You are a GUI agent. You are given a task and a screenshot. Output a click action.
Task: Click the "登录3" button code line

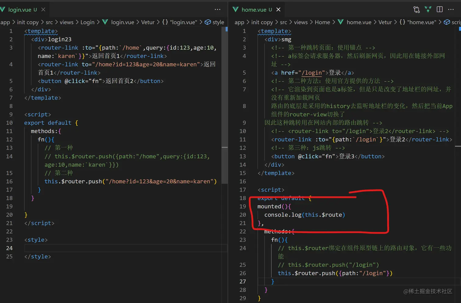(328, 156)
